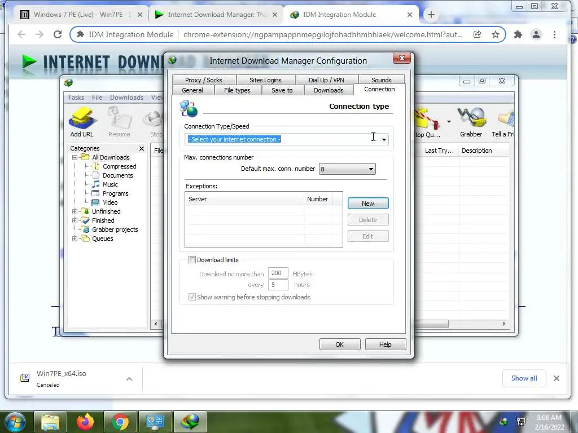Screen dimensions: 578x433
Task: Open the Tasks menu in IDM
Action: (76, 98)
